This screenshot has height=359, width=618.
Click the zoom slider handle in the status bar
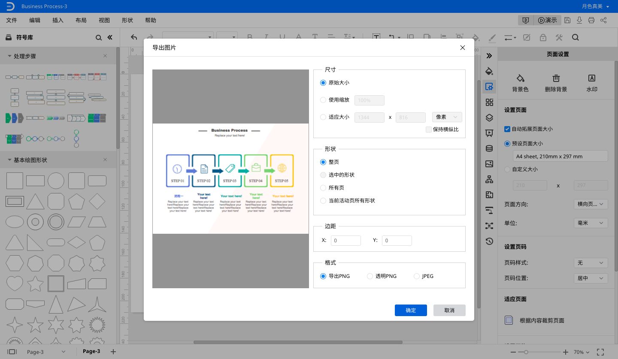pyautogui.click(x=526, y=352)
